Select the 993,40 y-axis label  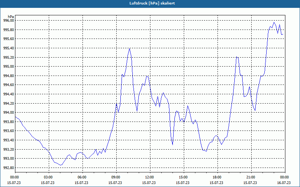click(x=9, y=140)
